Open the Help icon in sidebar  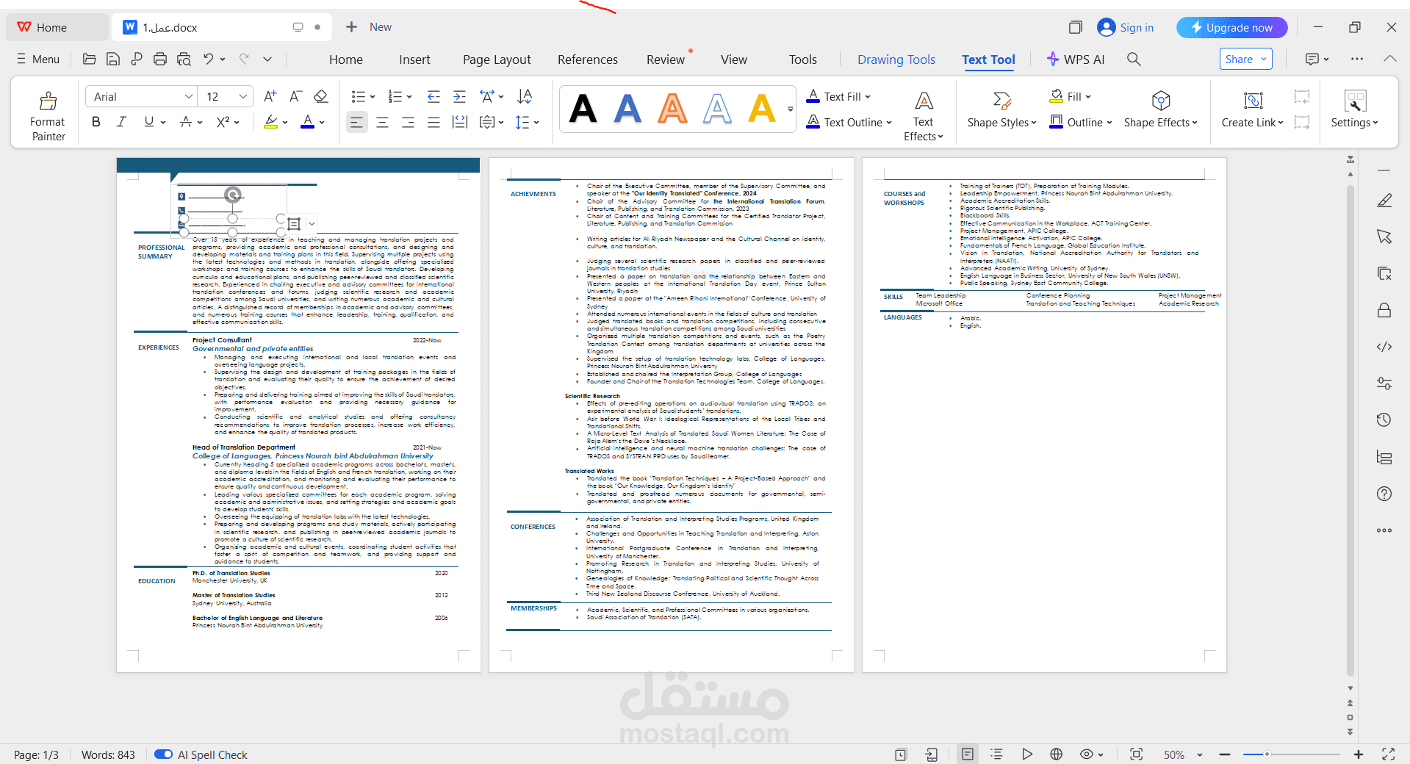coord(1384,494)
